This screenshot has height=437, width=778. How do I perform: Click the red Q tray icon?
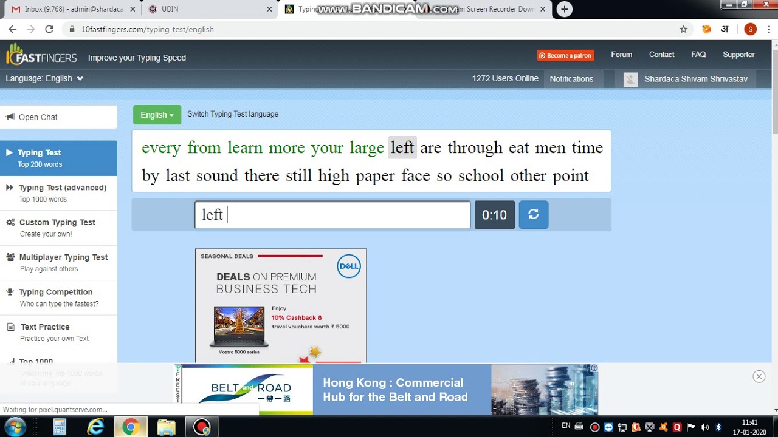tap(677, 427)
